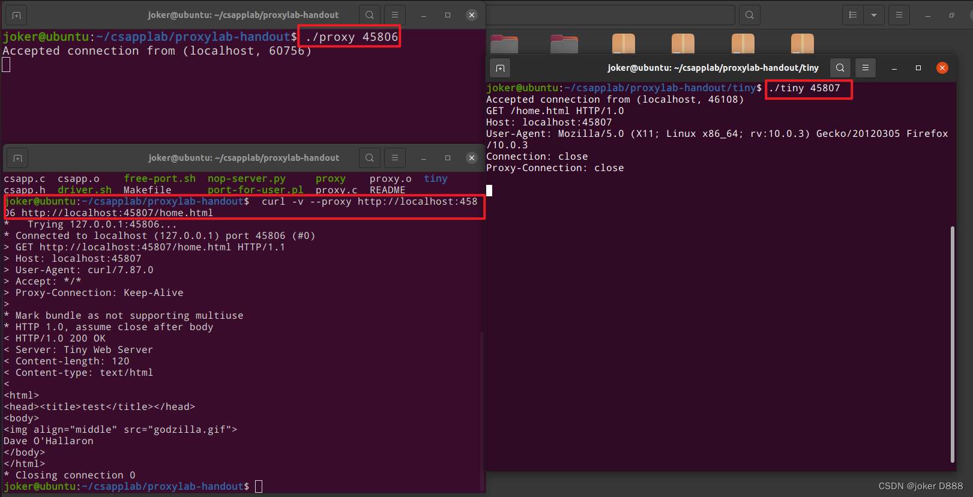Open hamburger menu of bottom-left terminal
The width and height of the screenshot is (973, 497).
(395, 158)
